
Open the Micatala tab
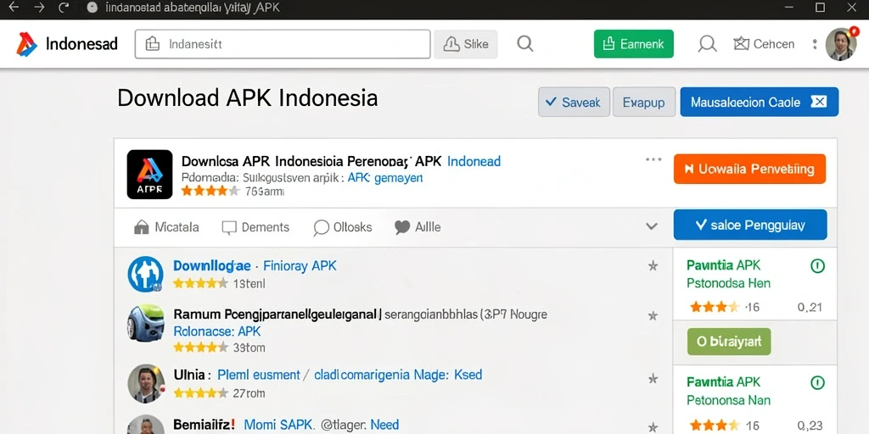[166, 227]
